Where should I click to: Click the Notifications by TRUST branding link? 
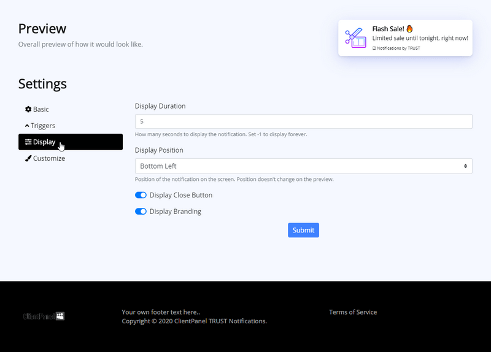point(399,48)
